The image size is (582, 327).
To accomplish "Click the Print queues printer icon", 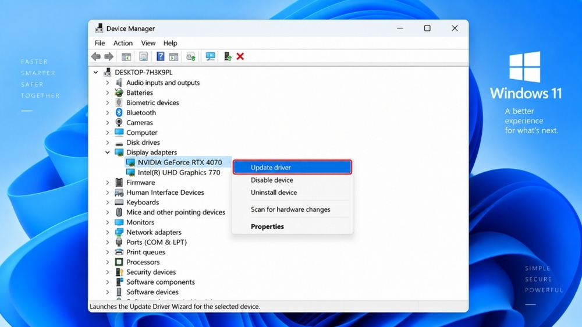I will 119,252.
